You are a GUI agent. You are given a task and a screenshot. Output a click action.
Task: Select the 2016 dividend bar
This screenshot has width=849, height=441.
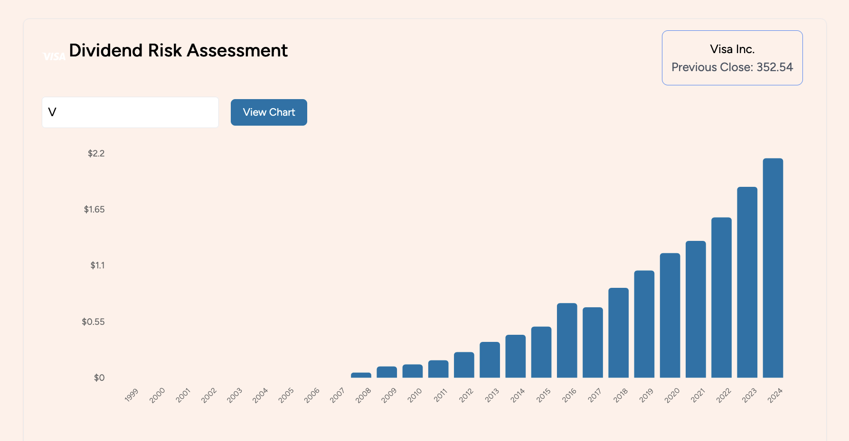point(567,340)
